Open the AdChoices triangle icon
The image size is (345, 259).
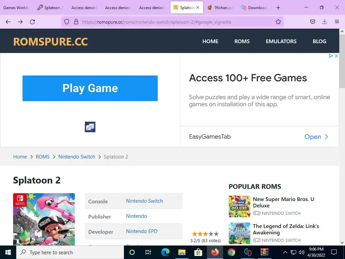(x=331, y=56)
